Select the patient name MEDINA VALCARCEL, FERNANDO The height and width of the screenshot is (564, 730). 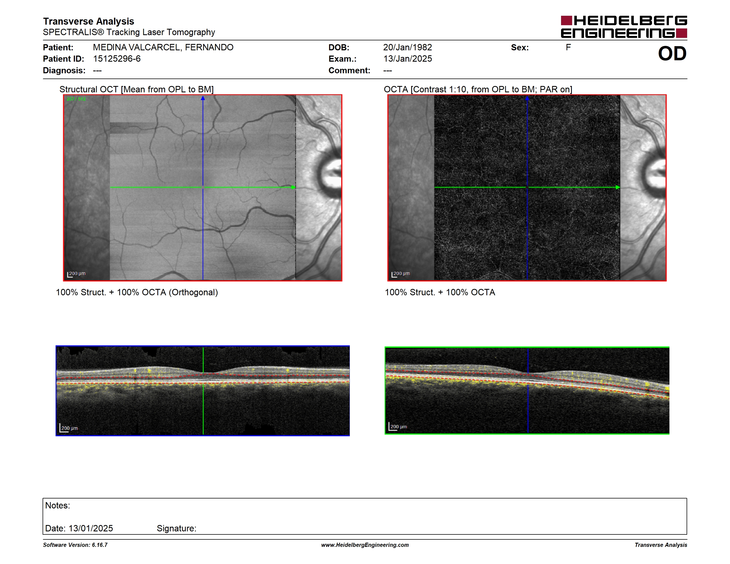163,48
